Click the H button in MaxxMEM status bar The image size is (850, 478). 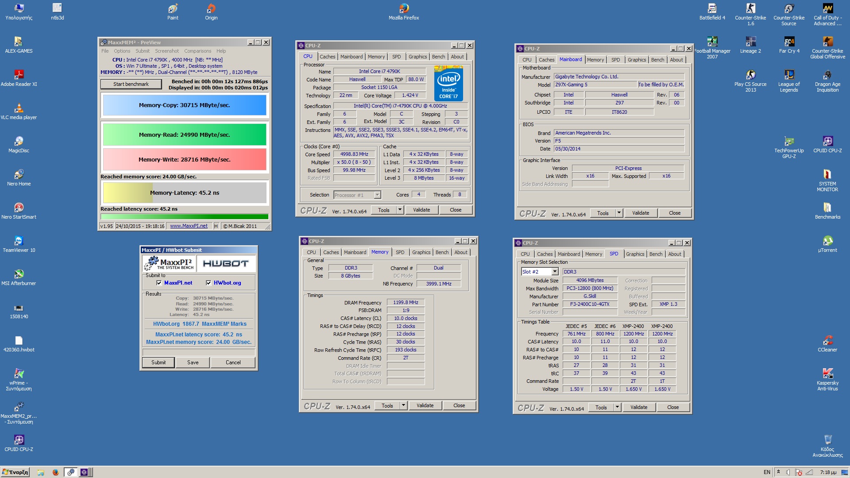coord(216,226)
